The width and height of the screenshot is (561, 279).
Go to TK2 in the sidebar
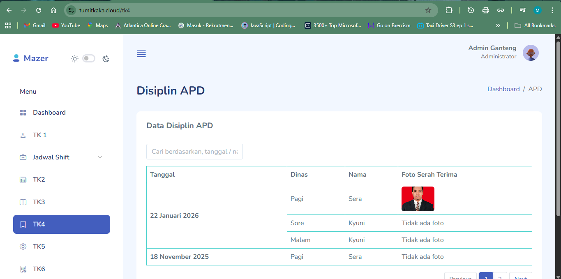tap(39, 180)
